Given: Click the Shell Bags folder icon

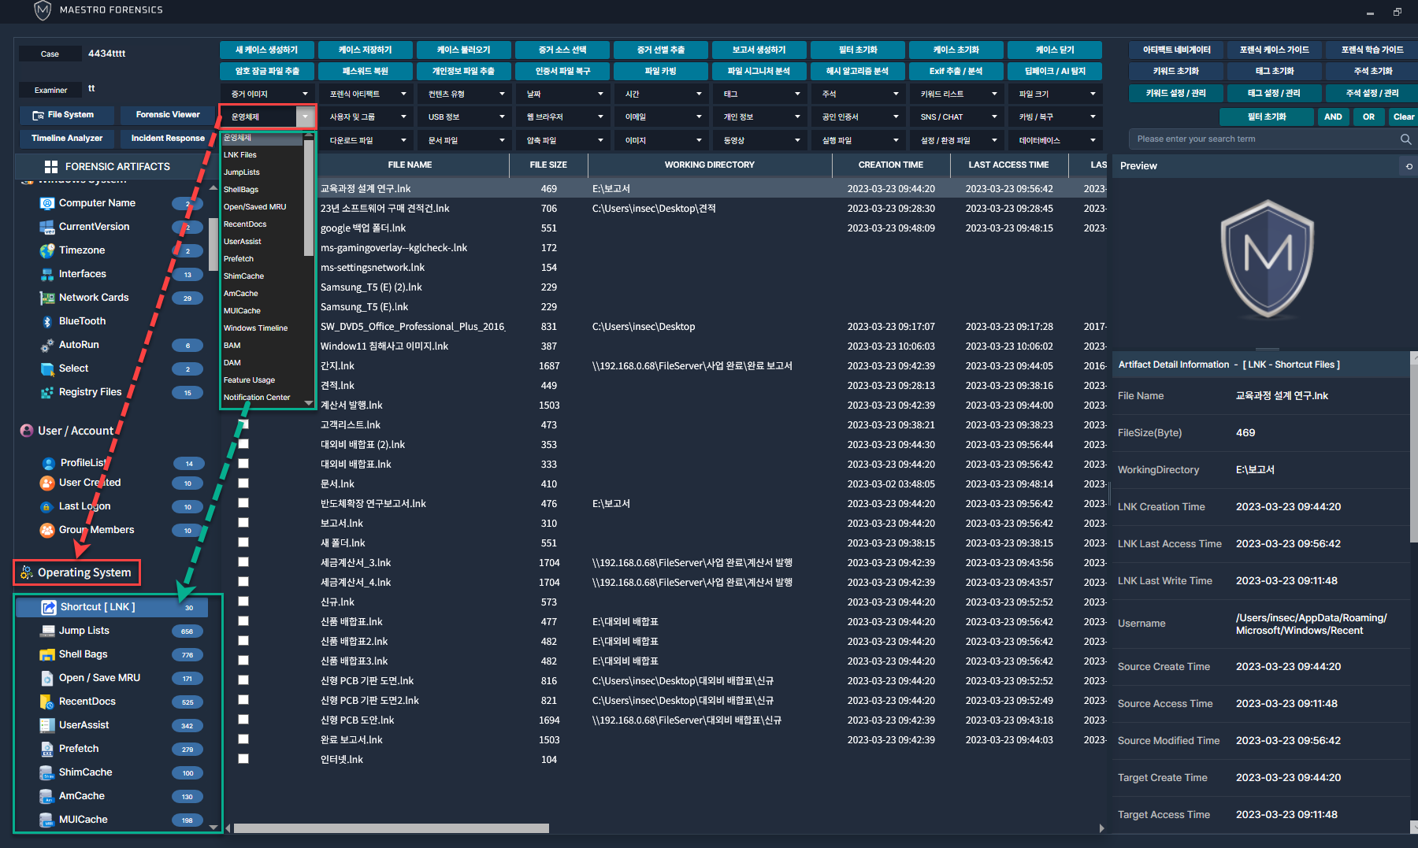Looking at the screenshot, I should click(46, 654).
